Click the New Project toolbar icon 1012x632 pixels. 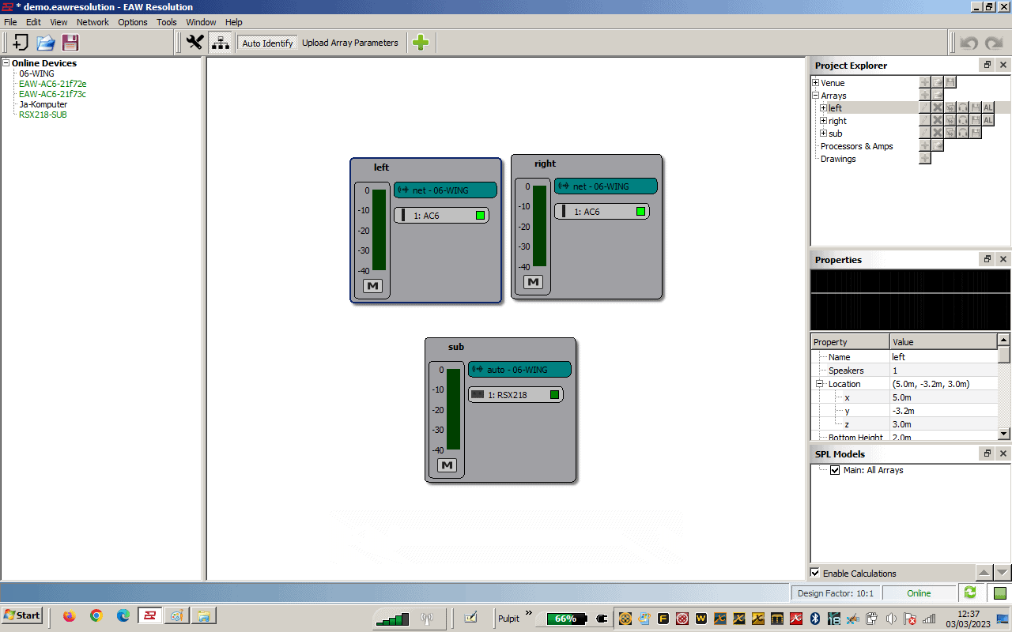point(21,43)
